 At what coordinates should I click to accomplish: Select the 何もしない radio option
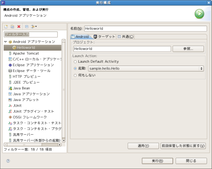pos(75,75)
